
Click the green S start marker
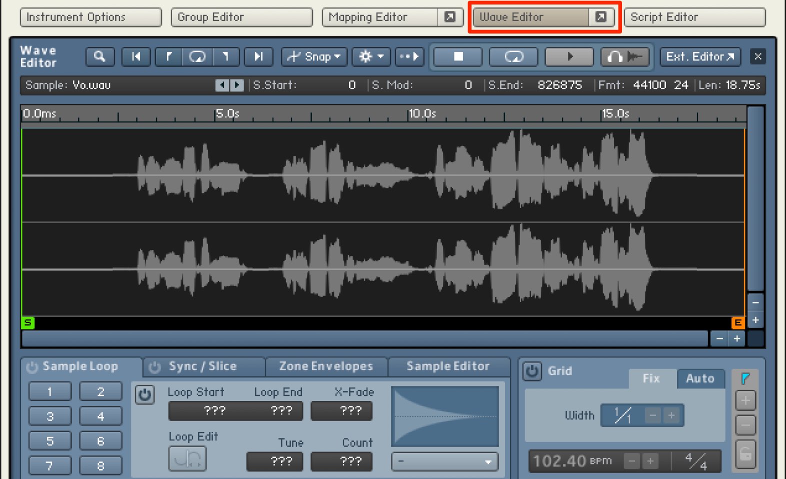click(28, 323)
